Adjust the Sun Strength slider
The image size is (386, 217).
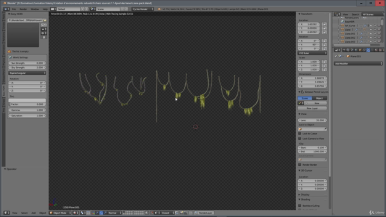coord(27,63)
